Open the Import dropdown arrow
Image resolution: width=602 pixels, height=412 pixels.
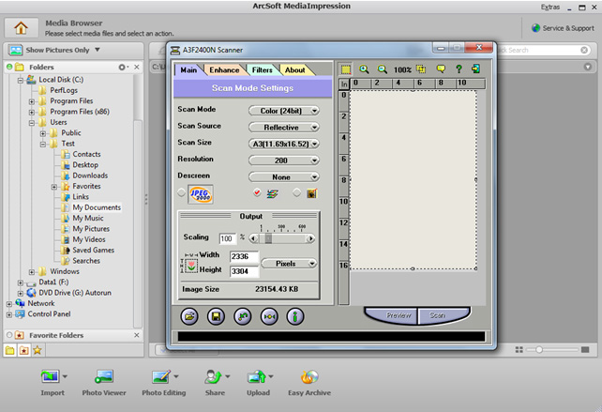pyautogui.click(x=65, y=376)
